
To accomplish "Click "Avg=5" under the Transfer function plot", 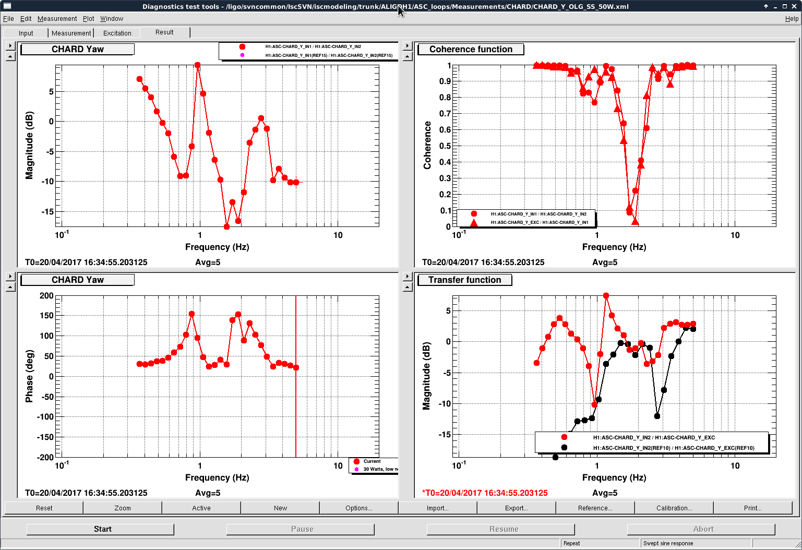I will point(605,493).
